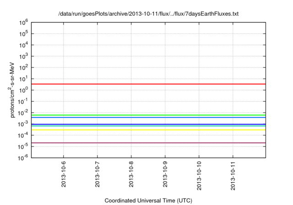The image size is (293, 205).
Task: Click the 10^-4 y-axis tick label
Action: [x=23, y=135]
